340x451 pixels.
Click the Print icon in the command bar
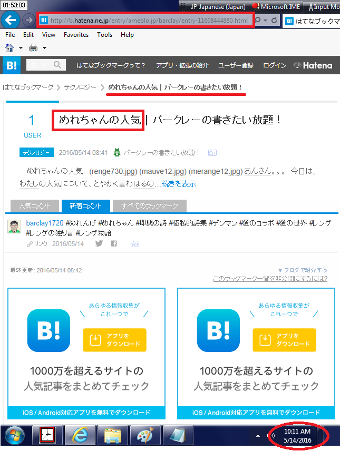point(33,48)
